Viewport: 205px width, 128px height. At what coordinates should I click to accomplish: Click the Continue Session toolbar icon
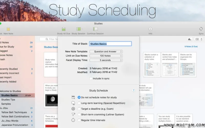pos(95,29)
